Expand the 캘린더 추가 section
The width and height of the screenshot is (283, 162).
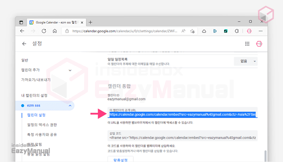[x=46, y=70]
